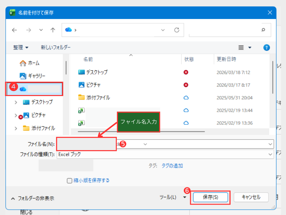The image size is (286, 215).
Task: Open the ツール(L) menu
Action: coord(172,197)
